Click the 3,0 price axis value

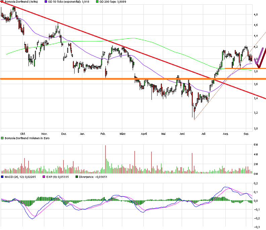coord(256,128)
